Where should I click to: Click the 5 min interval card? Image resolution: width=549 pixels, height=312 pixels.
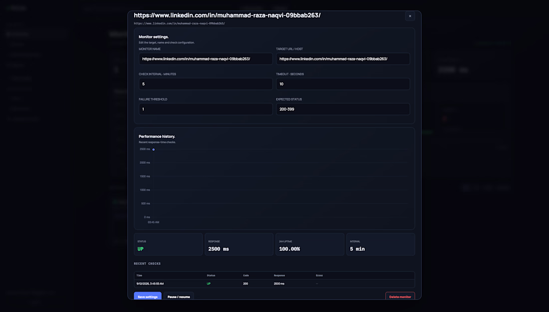click(381, 245)
